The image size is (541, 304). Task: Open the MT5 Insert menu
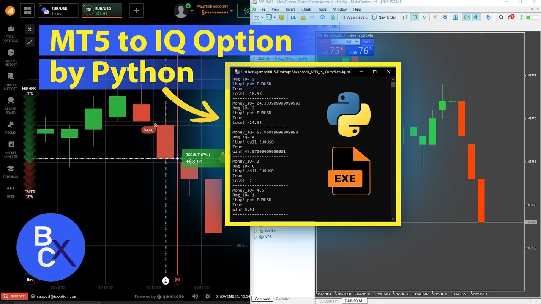click(x=290, y=9)
